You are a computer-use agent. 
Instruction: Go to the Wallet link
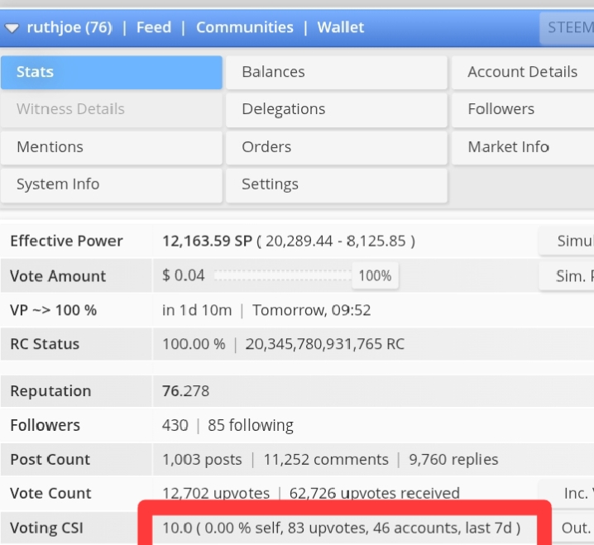coord(341,27)
